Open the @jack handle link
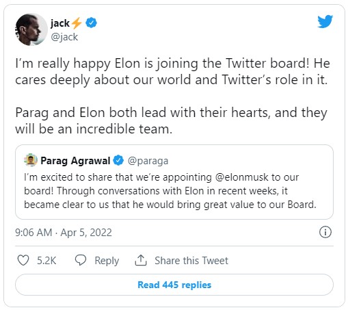Viewport: 348px width, 310px height. (x=64, y=37)
